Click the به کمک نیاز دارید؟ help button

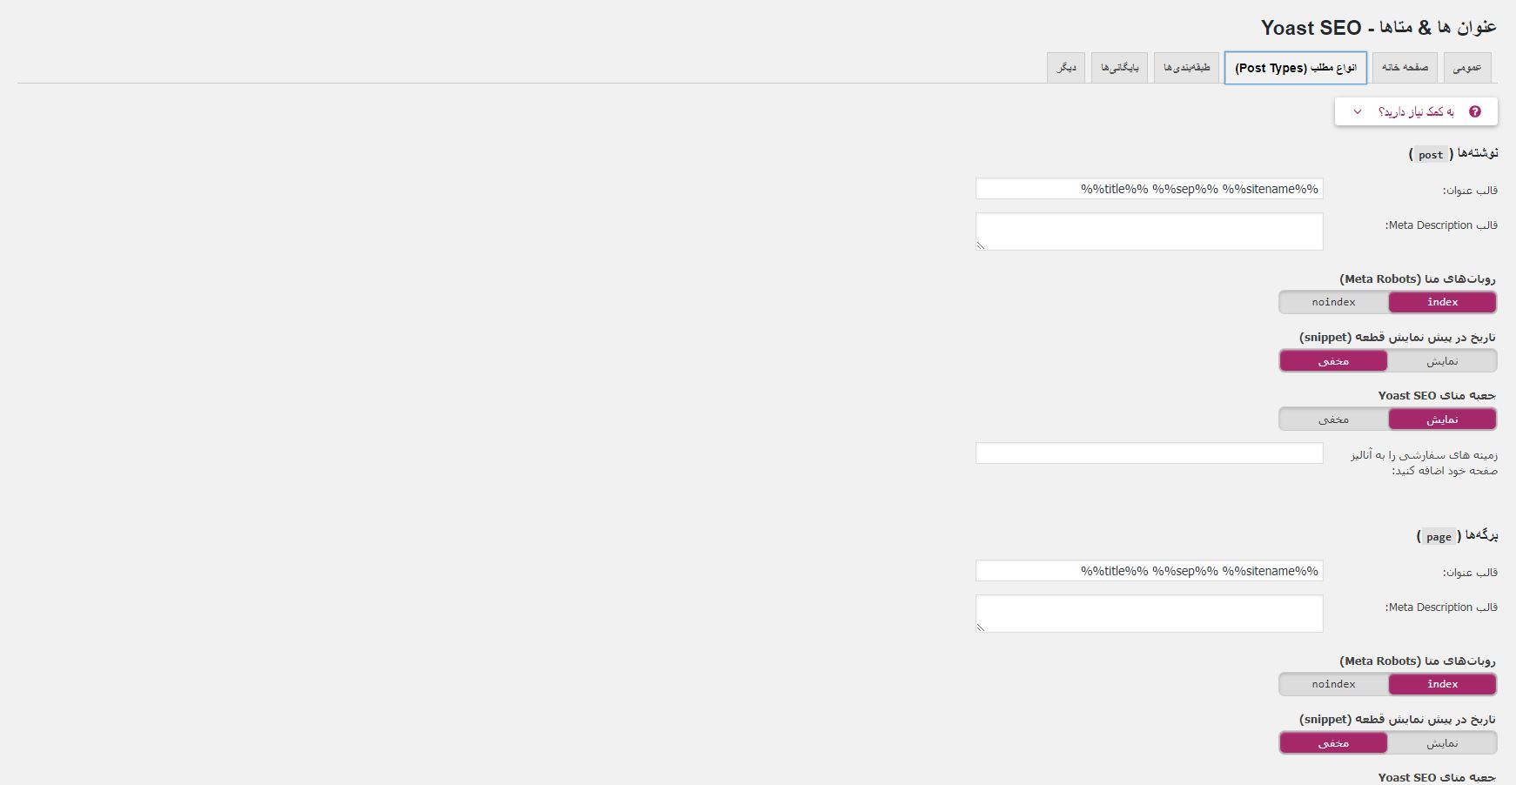(1416, 111)
